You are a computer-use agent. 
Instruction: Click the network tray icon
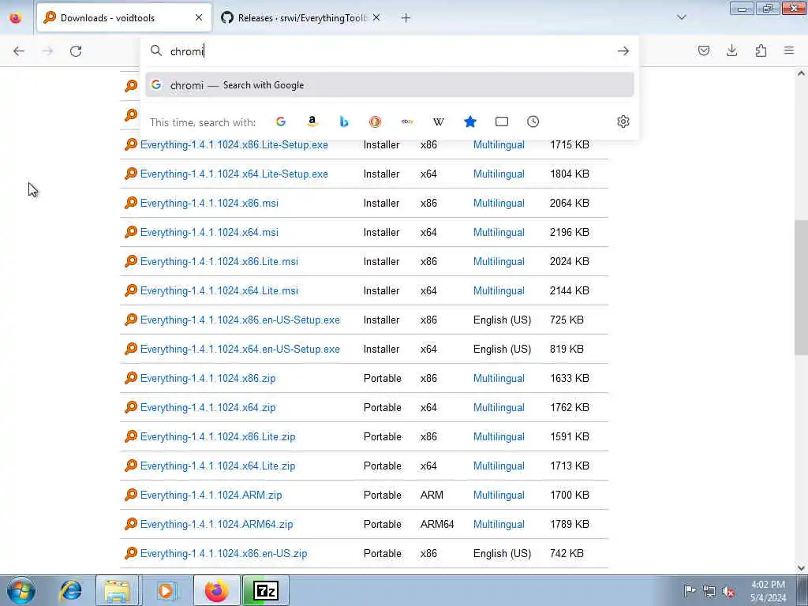[x=709, y=592]
